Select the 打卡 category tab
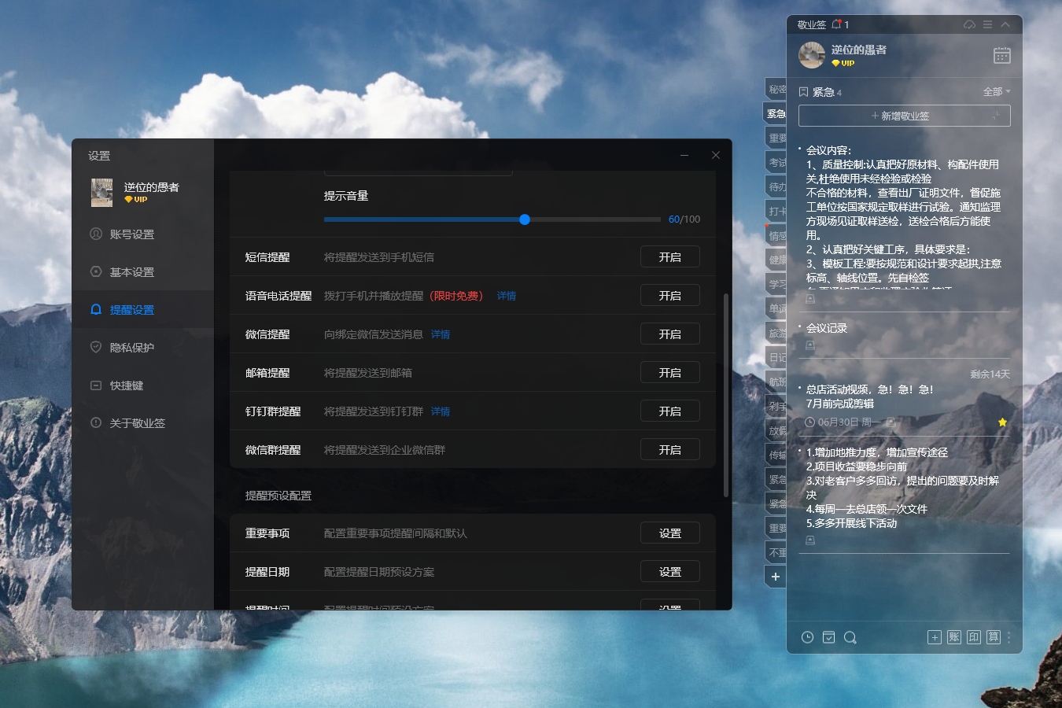 [776, 211]
